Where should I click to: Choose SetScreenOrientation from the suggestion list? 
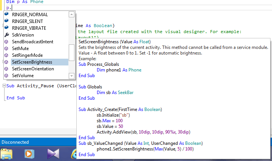click(x=33, y=69)
